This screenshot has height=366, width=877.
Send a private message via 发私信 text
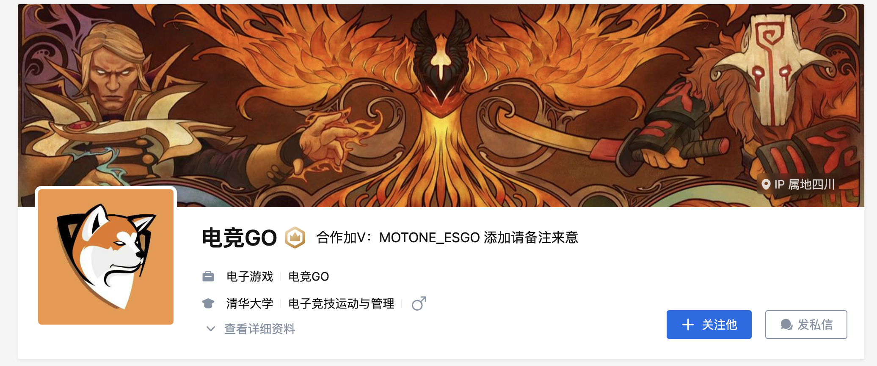[815, 325]
